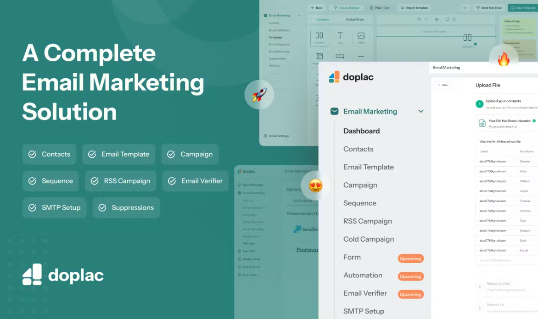Click the Upcoming badge beside Email Verifier

pos(410,294)
